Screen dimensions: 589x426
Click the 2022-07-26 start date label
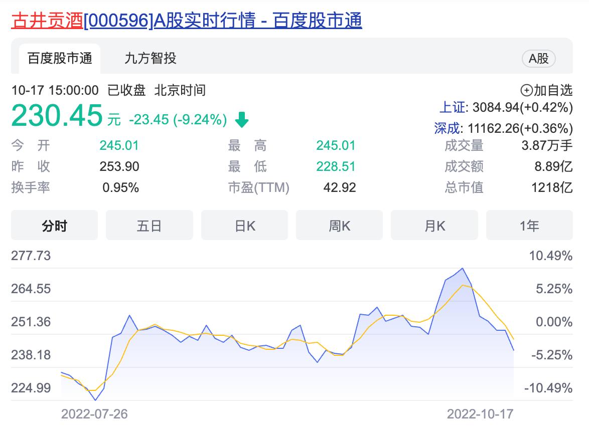(x=94, y=414)
